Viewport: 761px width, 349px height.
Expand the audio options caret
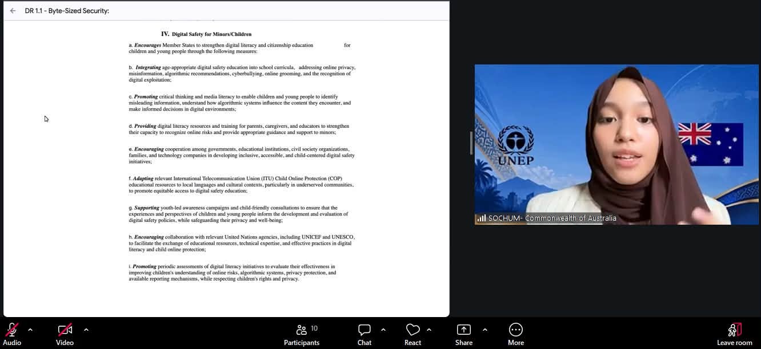[x=30, y=330]
